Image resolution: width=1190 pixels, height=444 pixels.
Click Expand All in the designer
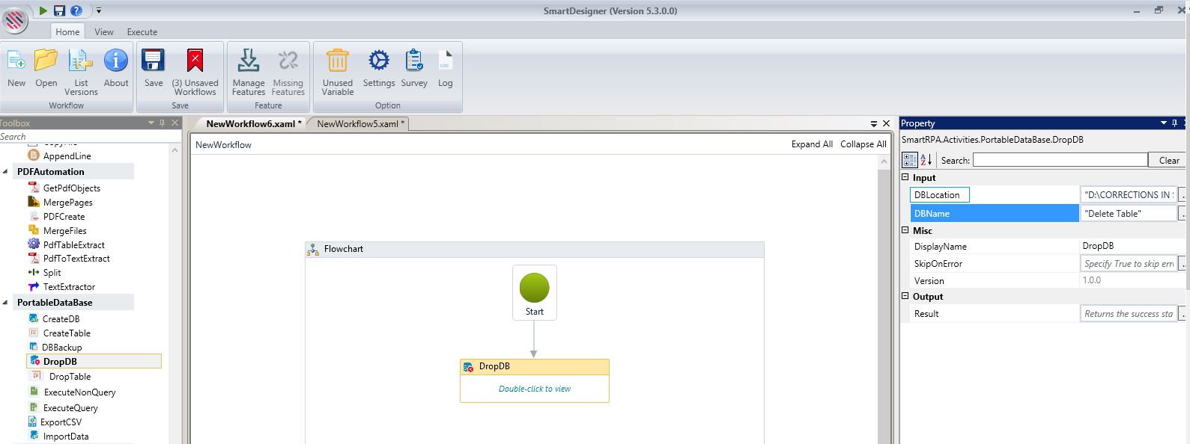click(x=812, y=144)
